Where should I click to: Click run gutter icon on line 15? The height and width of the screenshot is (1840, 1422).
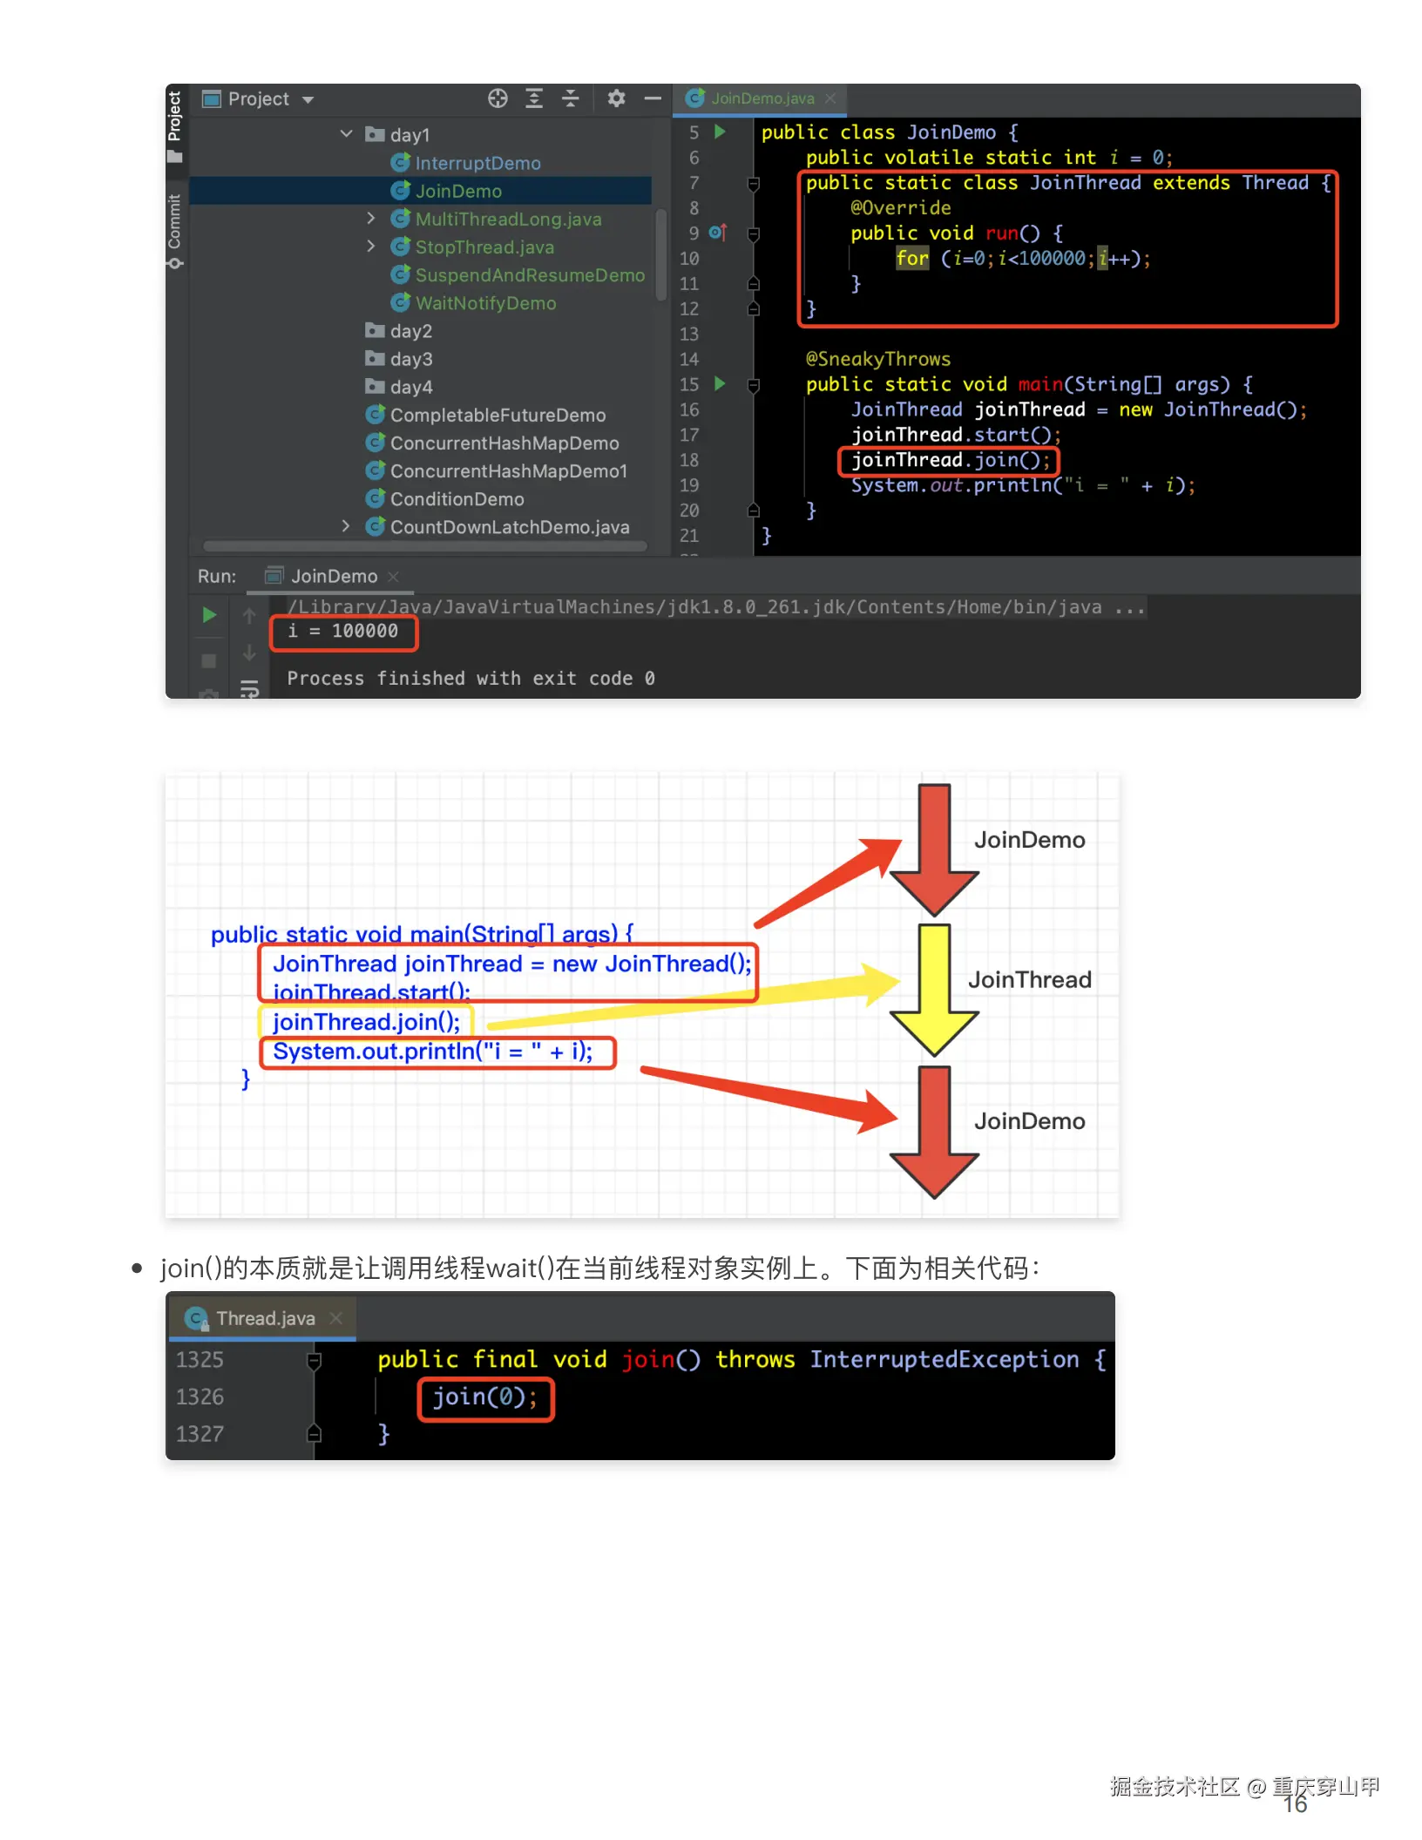coord(721,383)
